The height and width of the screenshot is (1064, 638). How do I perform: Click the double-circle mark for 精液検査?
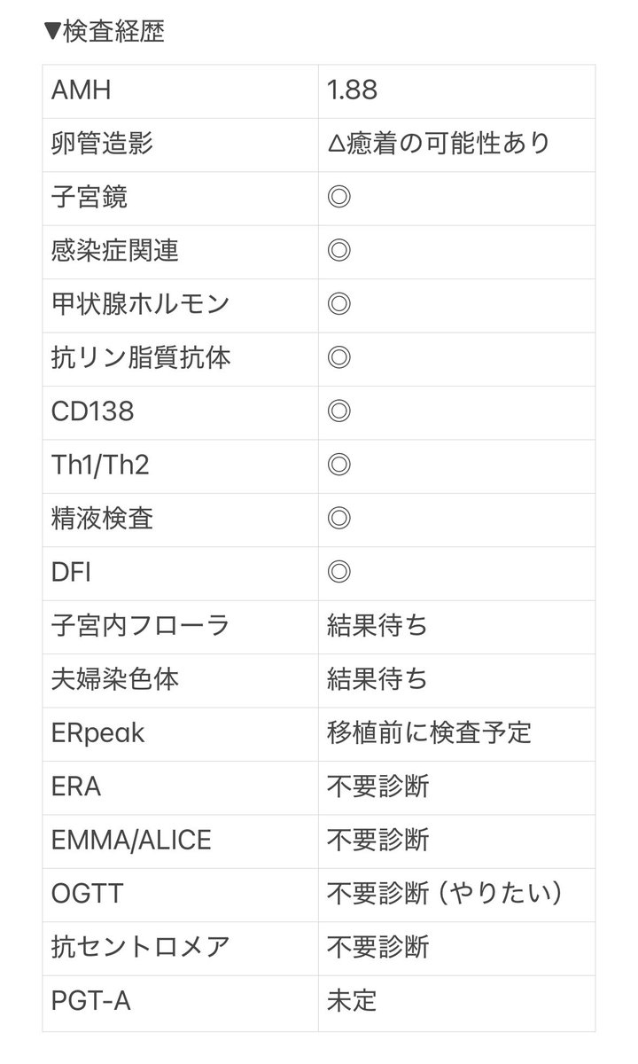pos(339,518)
